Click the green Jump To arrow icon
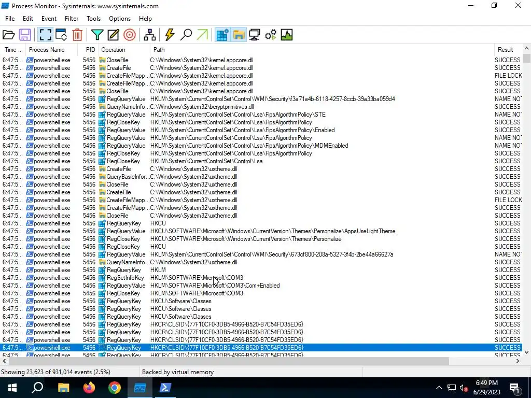531x398 pixels. (202, 35)
